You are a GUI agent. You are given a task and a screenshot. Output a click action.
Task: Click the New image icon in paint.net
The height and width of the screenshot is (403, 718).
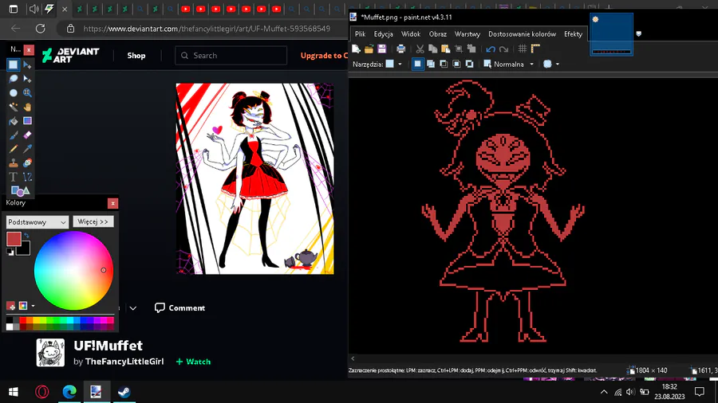pos(356,49)
